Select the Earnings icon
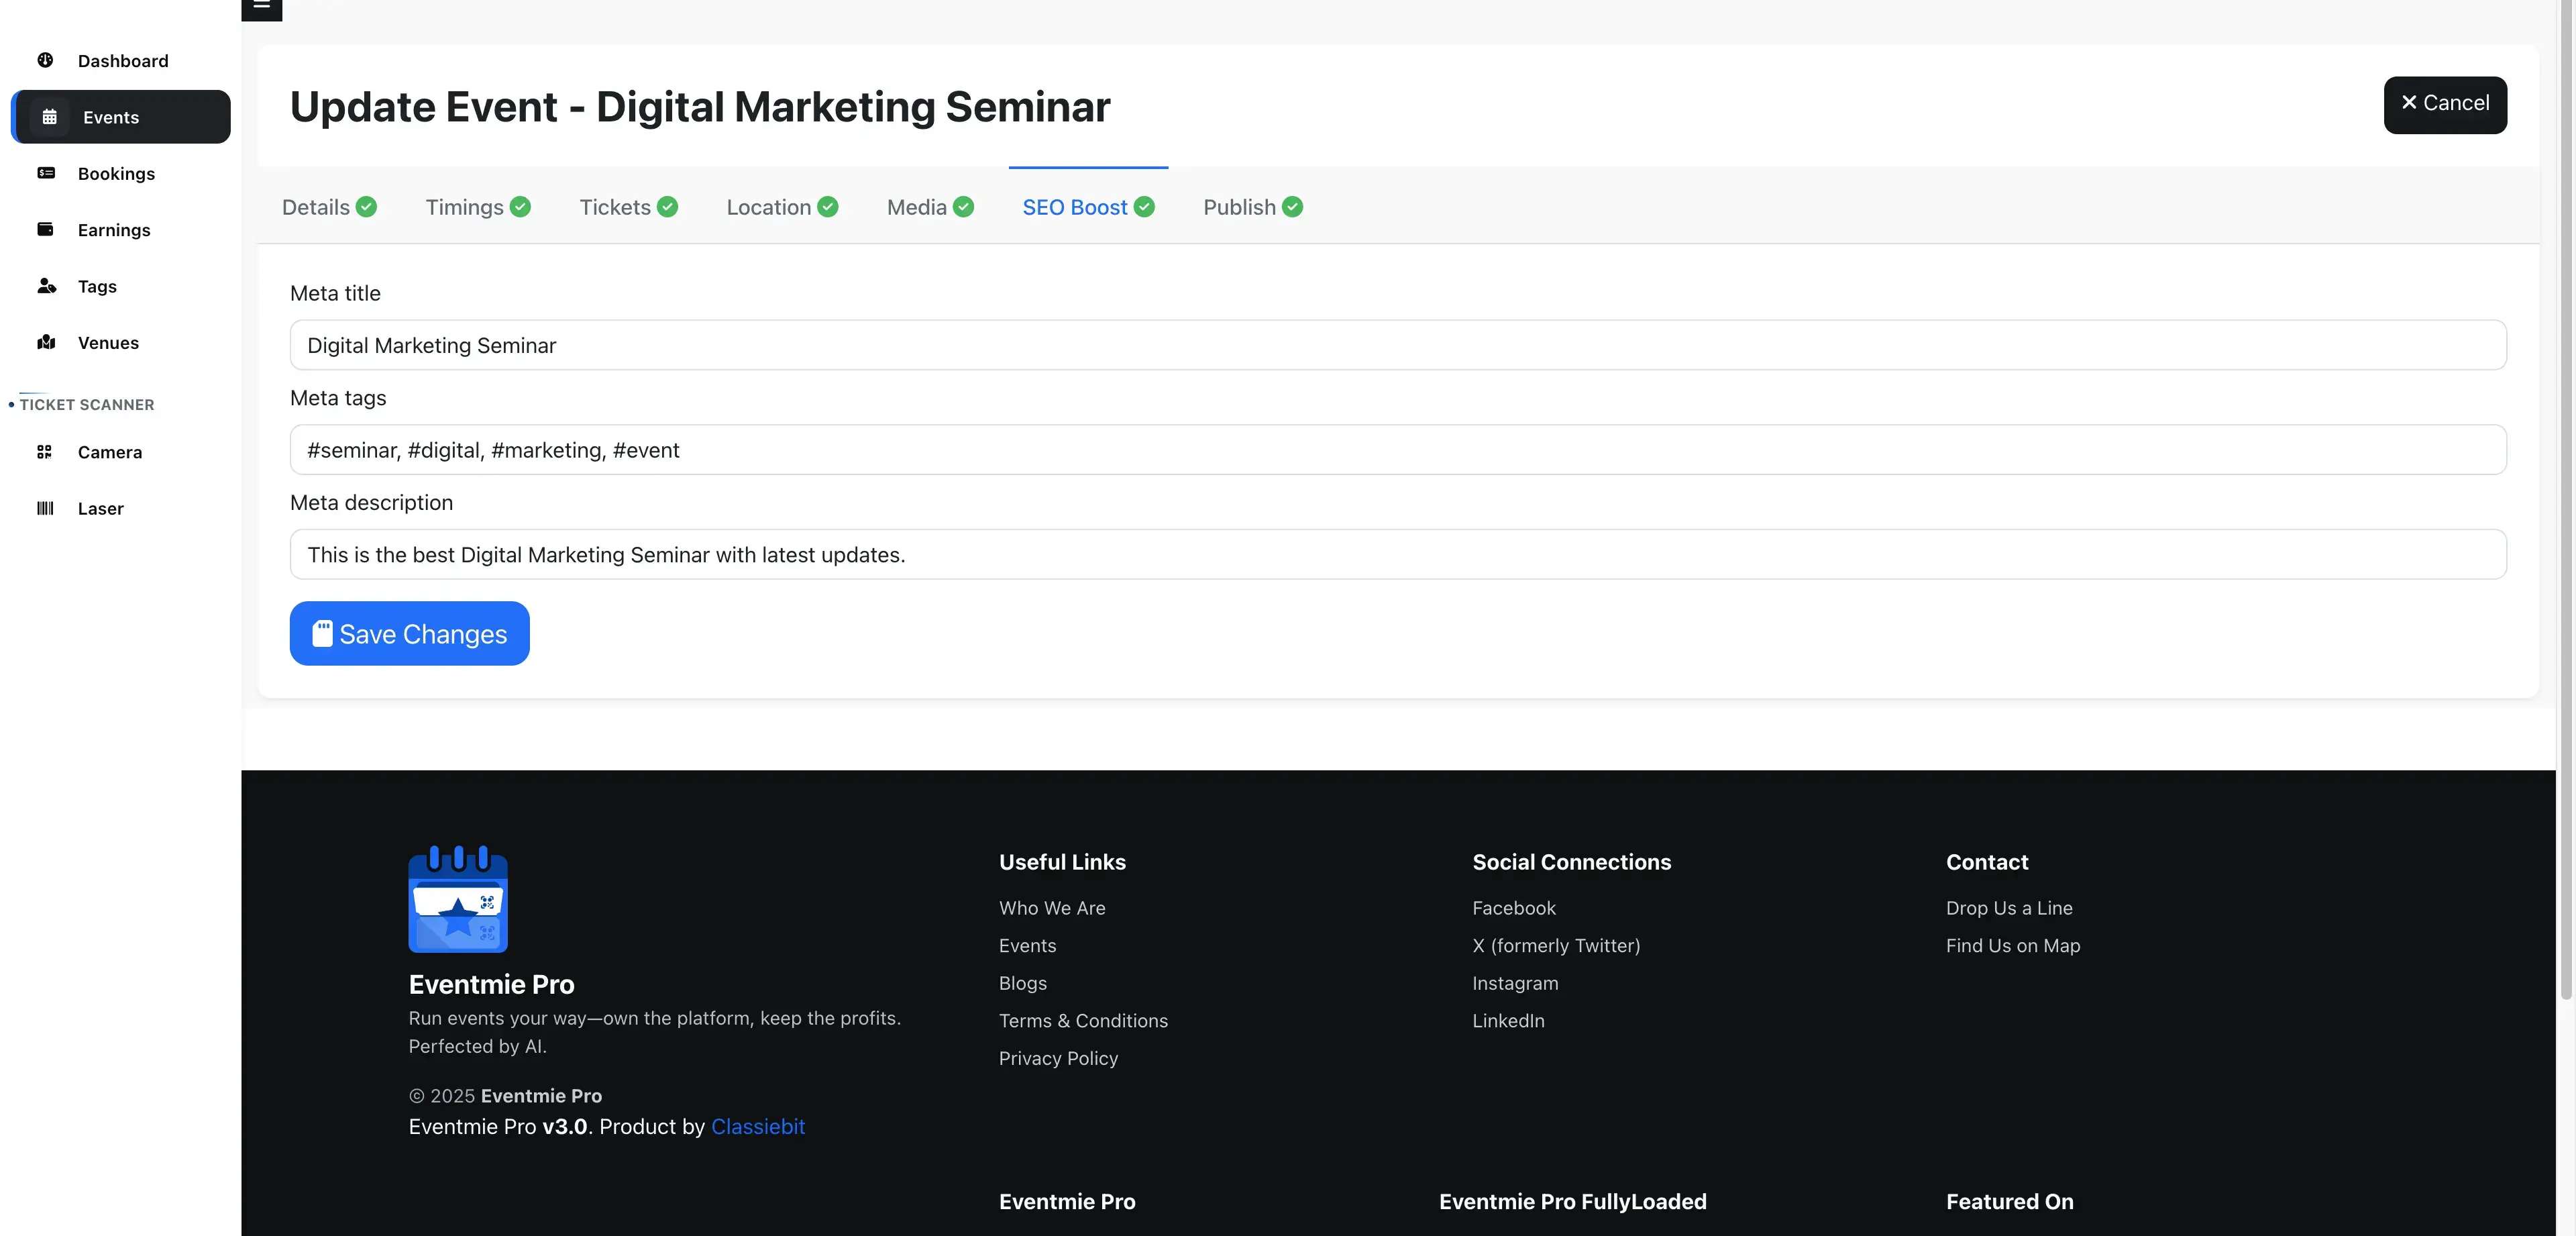Screen dimensions: 2576x1236 46,229
